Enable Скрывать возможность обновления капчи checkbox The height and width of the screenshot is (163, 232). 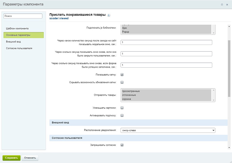[x=122, y=82]
